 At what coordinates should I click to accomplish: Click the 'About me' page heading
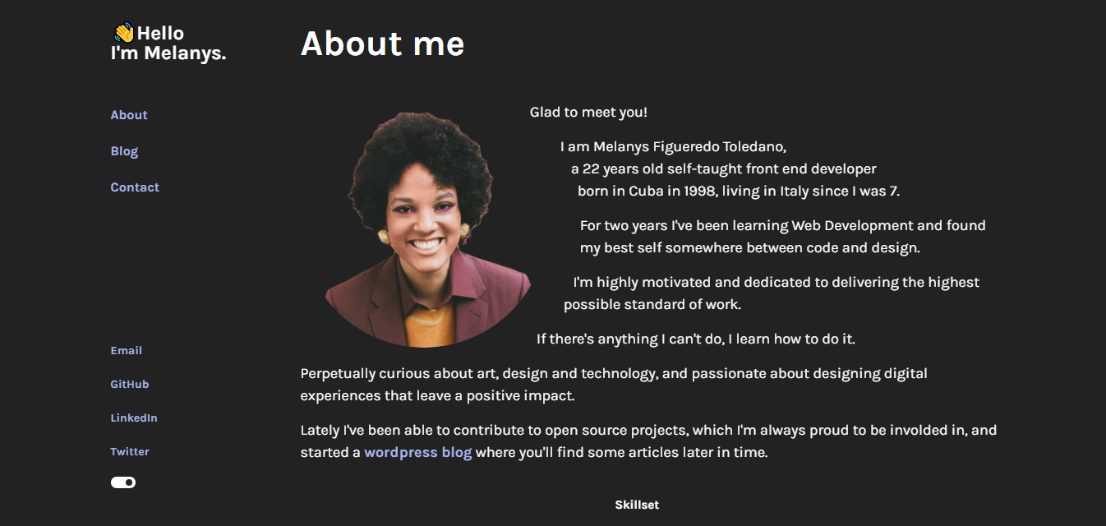click(x=383, y=44)
